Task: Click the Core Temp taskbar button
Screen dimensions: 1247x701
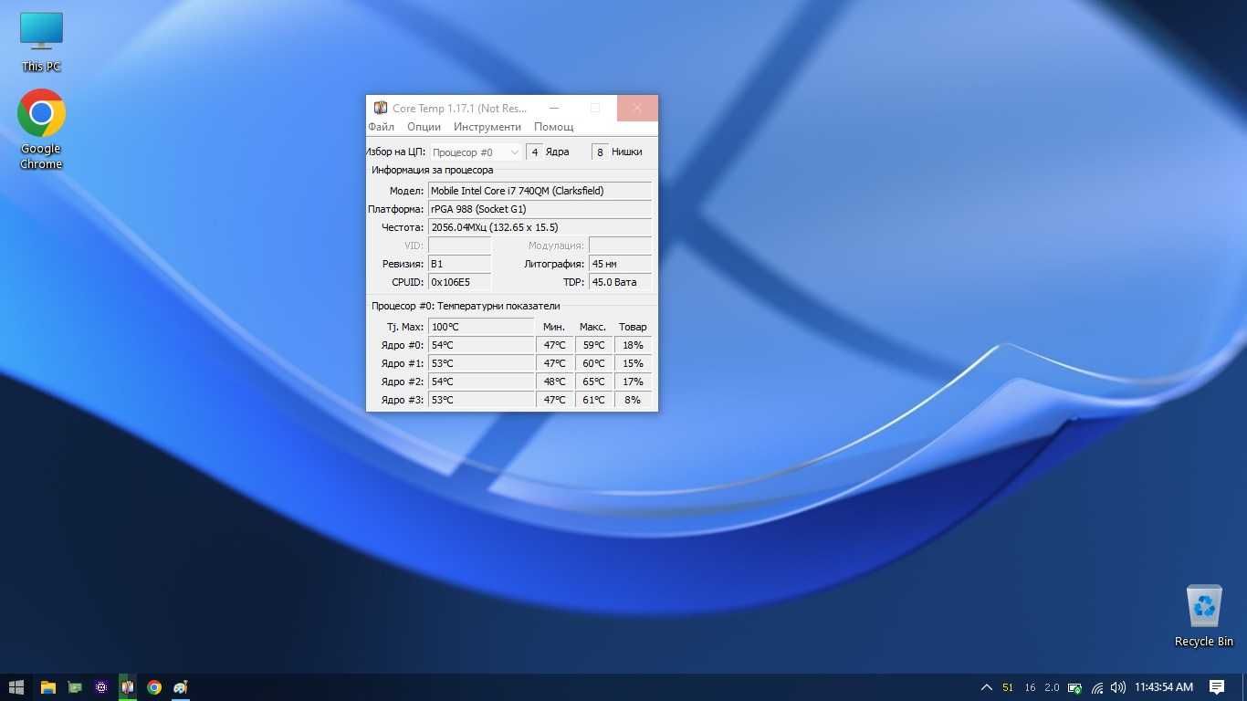Action: 128,687
